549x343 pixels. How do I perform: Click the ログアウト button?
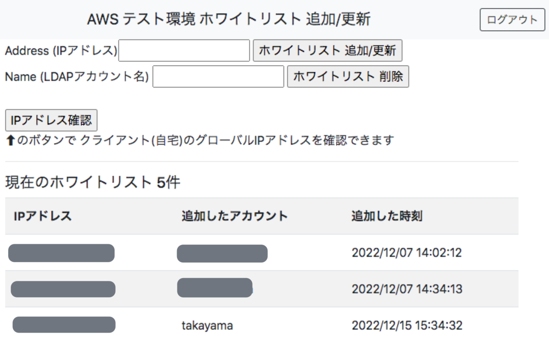tap(512, 20)
